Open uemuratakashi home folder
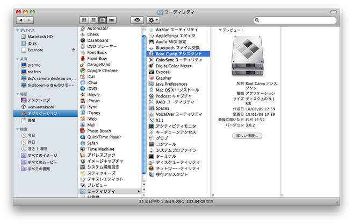Viewport: 353px width, 224px height. pyautogui.click(x=38, y=107)
